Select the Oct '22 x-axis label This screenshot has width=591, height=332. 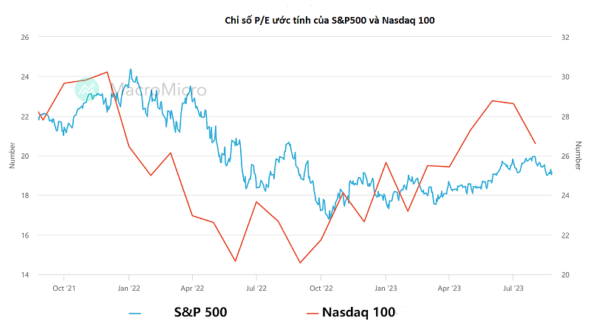[321, 287]
